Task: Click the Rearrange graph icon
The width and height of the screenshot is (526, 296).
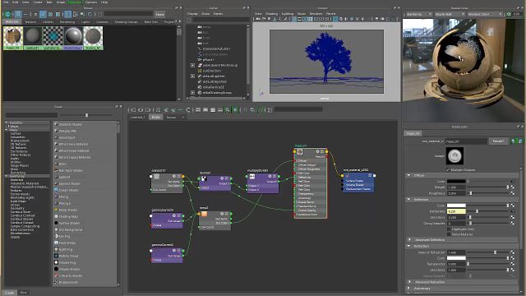Action: coord(181,109)
